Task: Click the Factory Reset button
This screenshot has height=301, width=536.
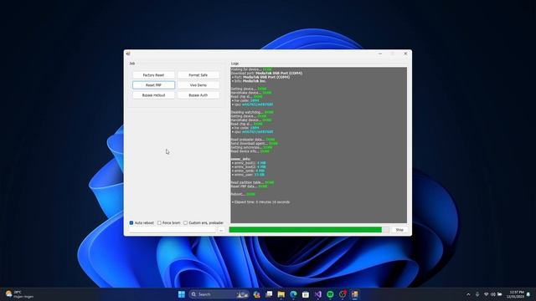Action: pyautogui.click(x=153, y=75)
